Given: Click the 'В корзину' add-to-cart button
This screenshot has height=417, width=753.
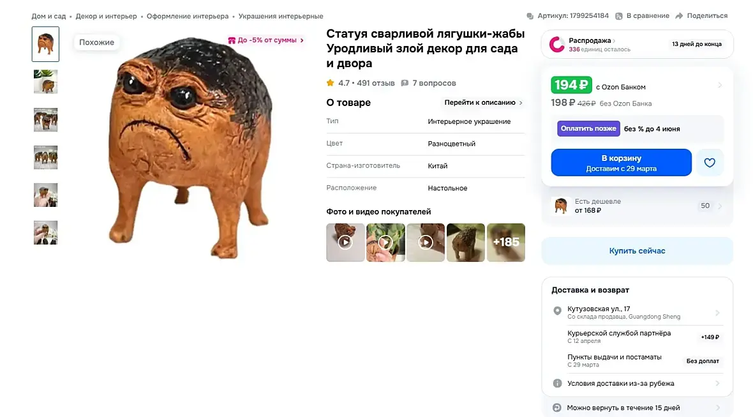Looking at the screenshot, I should pos(621,162).
